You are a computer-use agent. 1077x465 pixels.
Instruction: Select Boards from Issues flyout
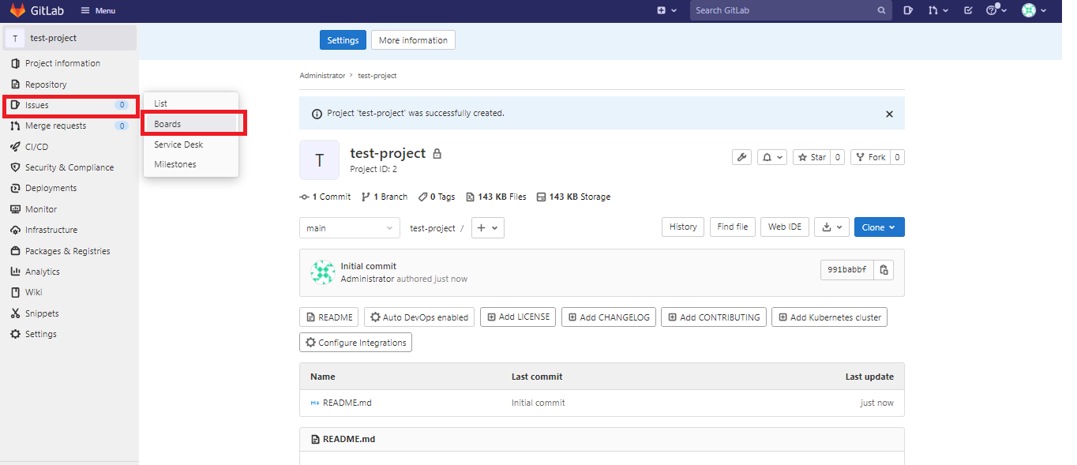coord(190,124)
